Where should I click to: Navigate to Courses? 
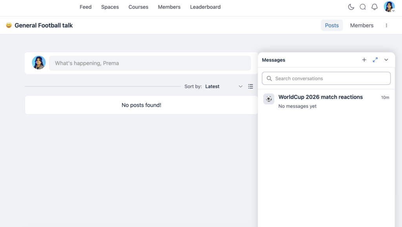(x=139, y=7)
